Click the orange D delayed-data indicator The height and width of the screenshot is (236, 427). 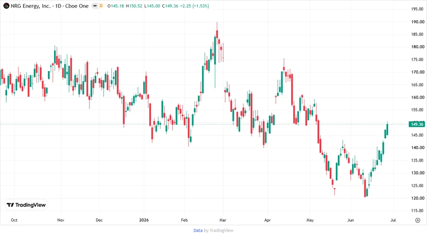(101, 6)
